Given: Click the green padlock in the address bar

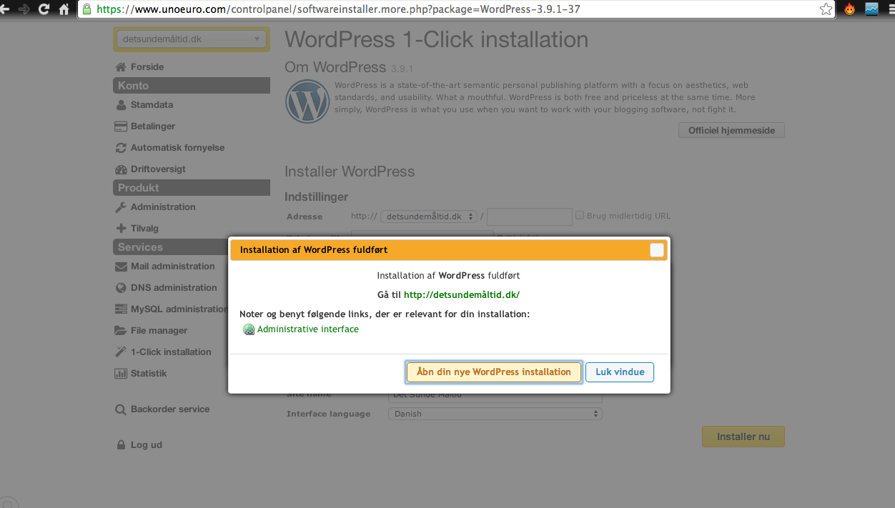Looking at the screenshot, I should click(x=87, y=9).
